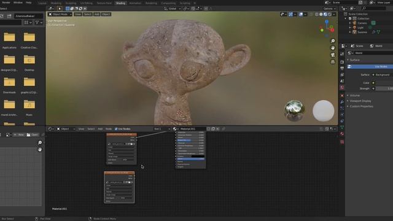Open the Object Mode dropdown in viewport
The width and height of the screenshot is (393, 221).
60,14
